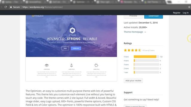Click the '4.5 out of 5 stars' text

pyautogui.click(x=149, y=50)
